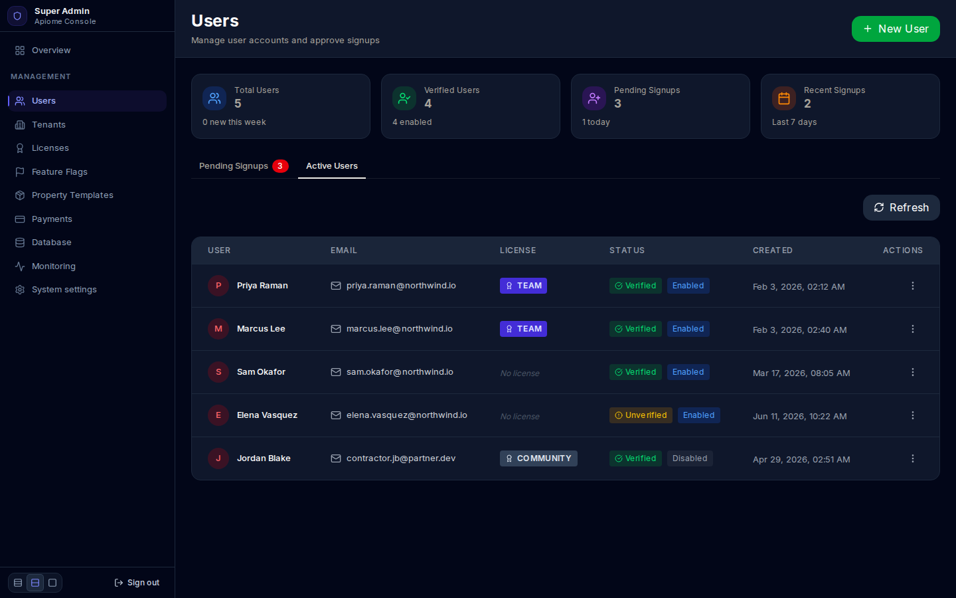This screenshot has height=598, width=956.
Task: Open actions menu for Sam Okafor
Action: coord(913,372)
